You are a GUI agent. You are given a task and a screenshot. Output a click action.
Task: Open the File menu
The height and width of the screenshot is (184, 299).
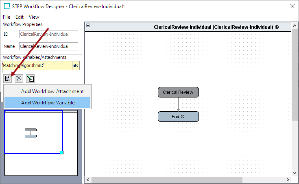[x=7, y=17]
